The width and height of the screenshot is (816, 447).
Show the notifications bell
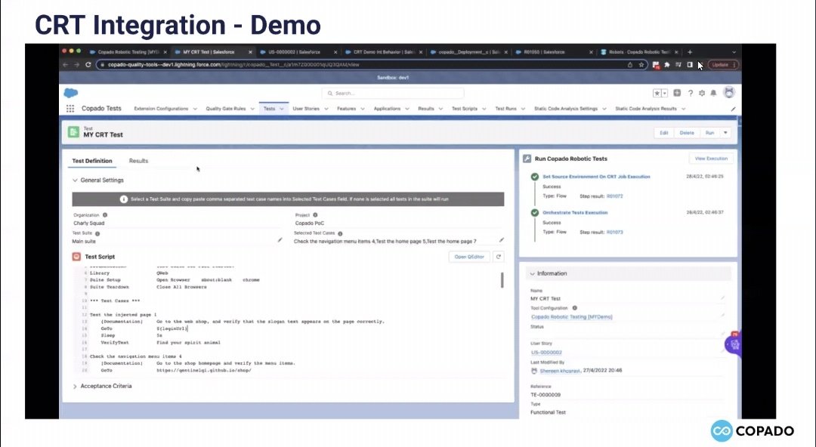click(713, 93)
